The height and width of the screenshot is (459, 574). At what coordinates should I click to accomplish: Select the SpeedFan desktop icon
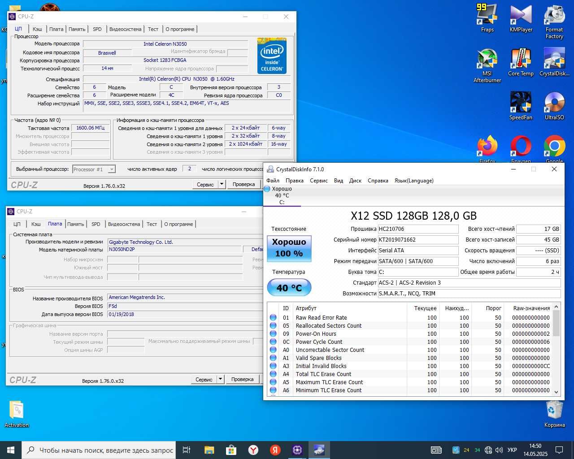(521, 106)
